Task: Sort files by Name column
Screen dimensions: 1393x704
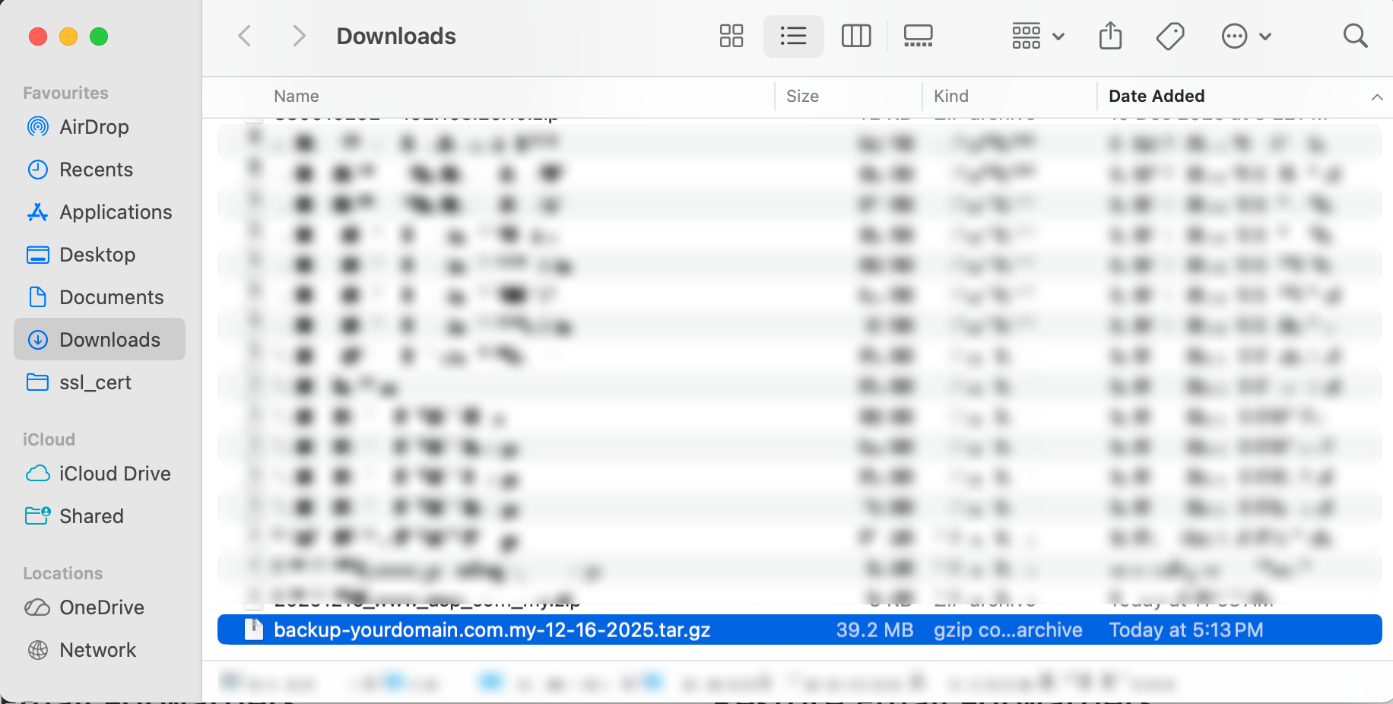Action: tap(297, 97)
